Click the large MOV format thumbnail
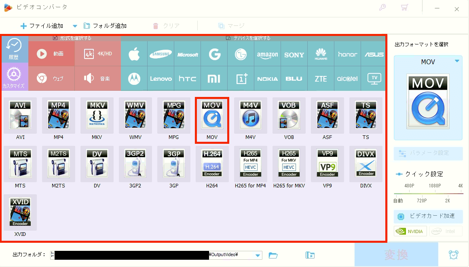469x267 pixels. click(428, 101)
